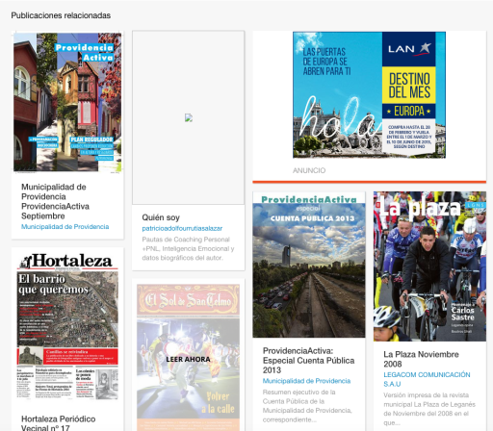Open 'ProvidenciaActiva: Especial Cuenta Pública 2013' title
493x431 pixels.
[x=309, y=361]
